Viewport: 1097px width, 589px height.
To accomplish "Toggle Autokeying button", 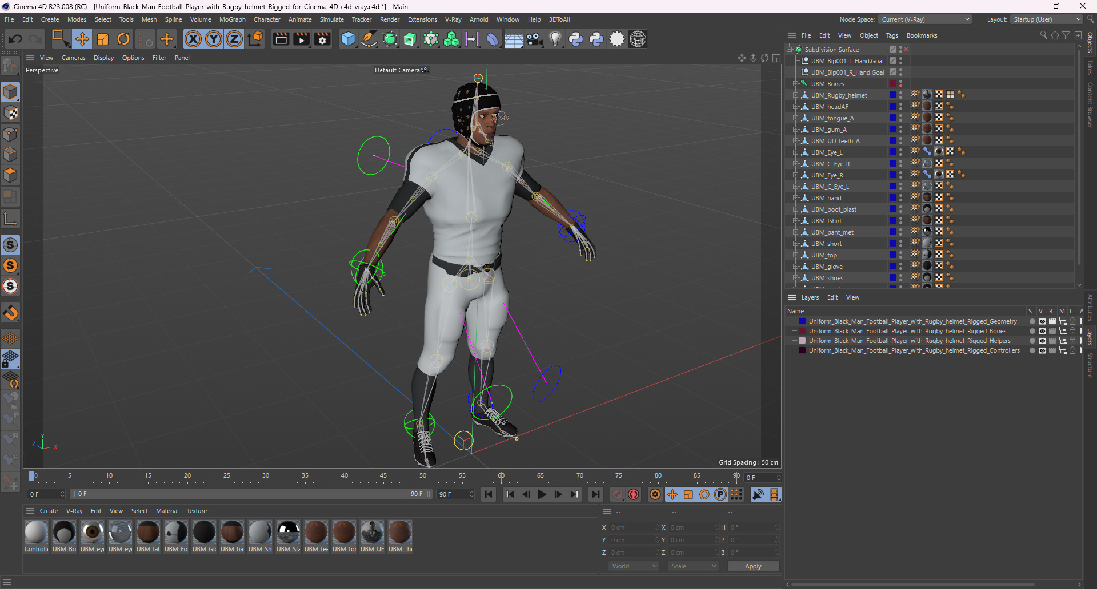I will click(634, 494).
